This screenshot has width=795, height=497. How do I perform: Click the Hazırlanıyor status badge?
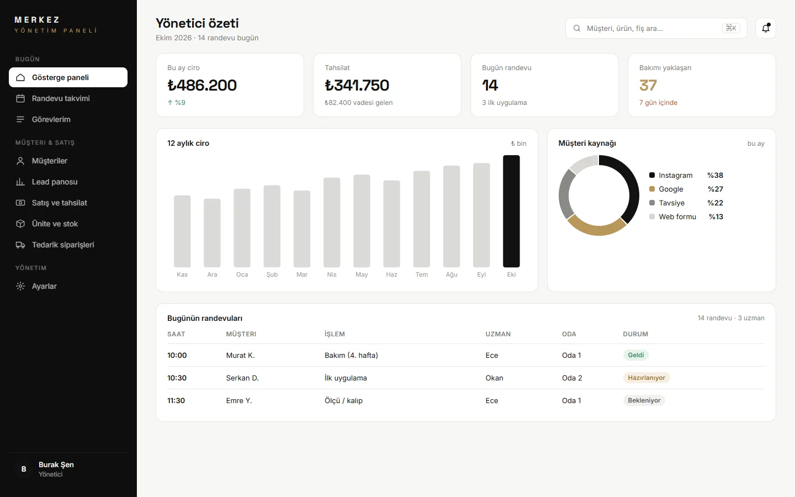click(646, 378)
